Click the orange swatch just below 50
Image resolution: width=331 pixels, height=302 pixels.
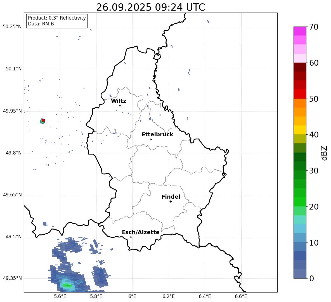pos(300,103)
